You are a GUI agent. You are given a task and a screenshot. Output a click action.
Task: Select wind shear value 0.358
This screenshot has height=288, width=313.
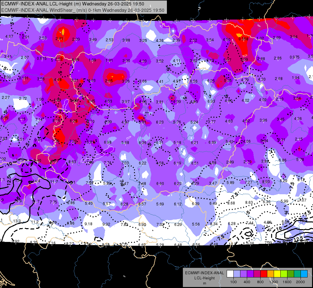(243, 39)
